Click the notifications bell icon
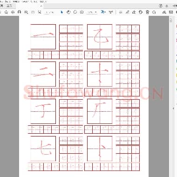The height and width of the screenshot is (177, 177). coord(167,6)
